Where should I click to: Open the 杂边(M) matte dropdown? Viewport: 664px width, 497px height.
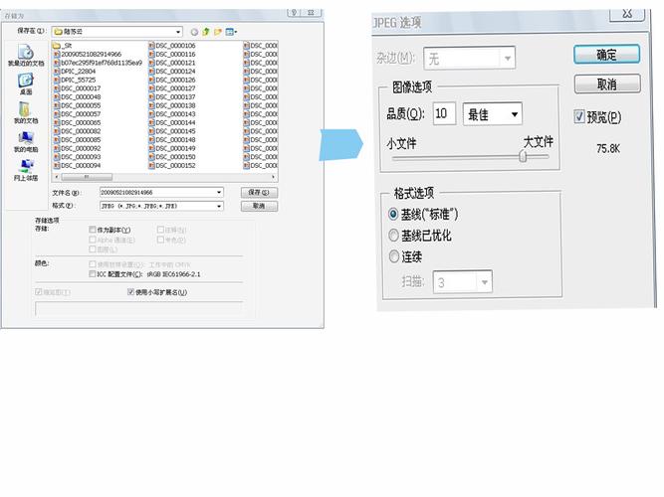tap(508, 58)
